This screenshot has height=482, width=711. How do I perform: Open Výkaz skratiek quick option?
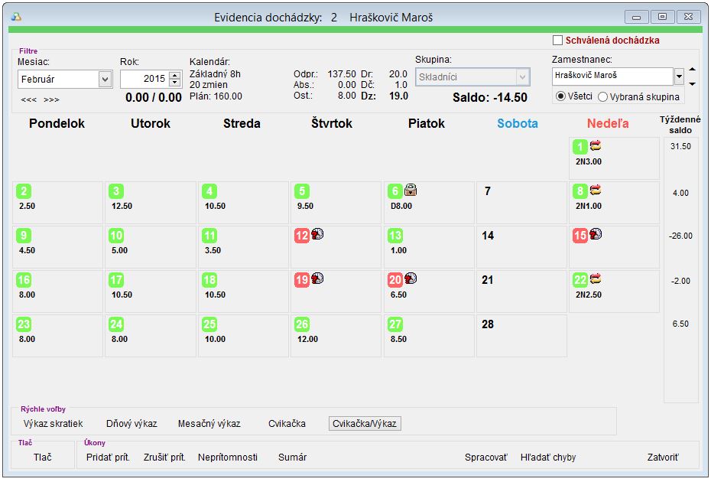(53, 423)
